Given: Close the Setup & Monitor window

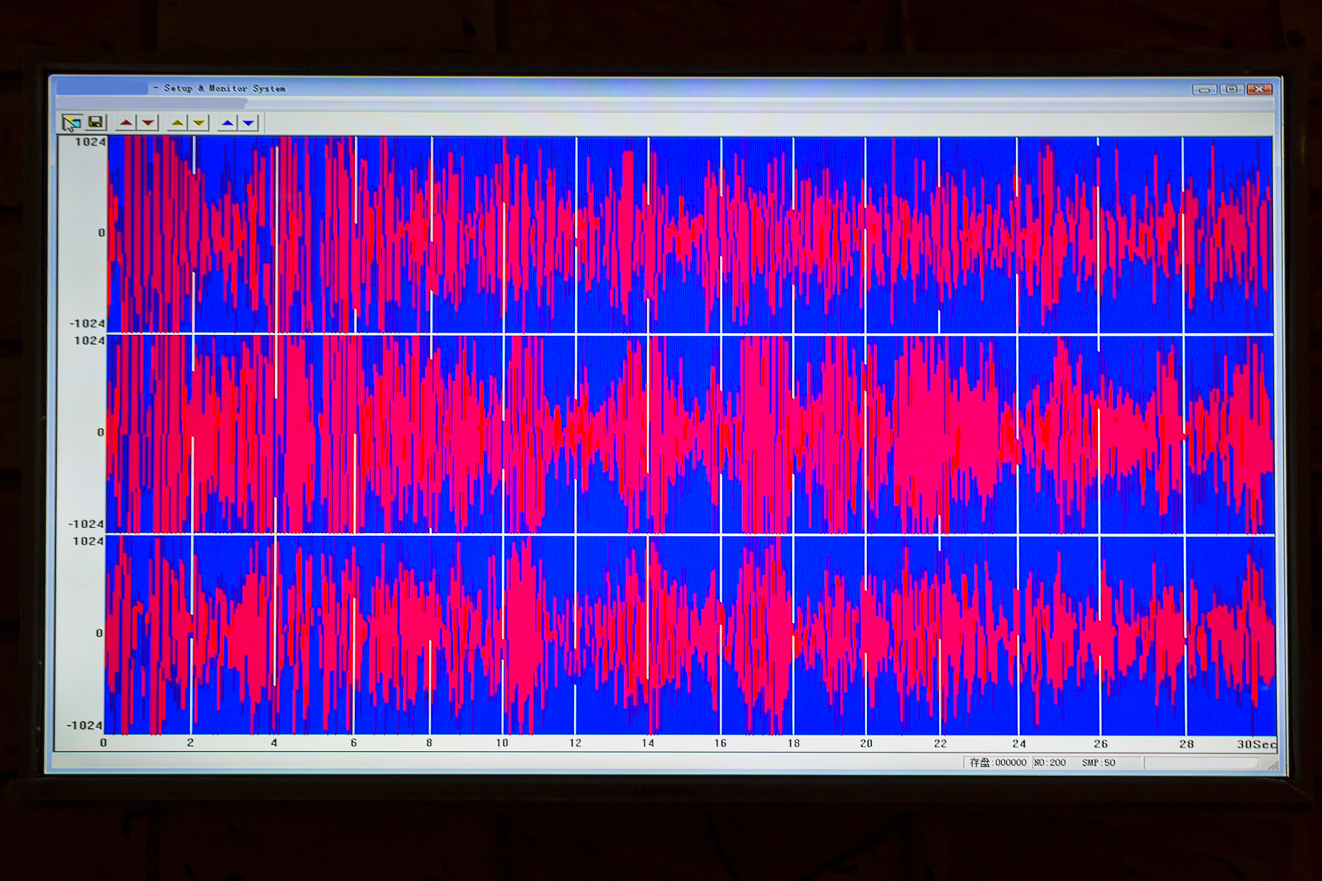Looking at the screenshot, I should point(1259,90).
